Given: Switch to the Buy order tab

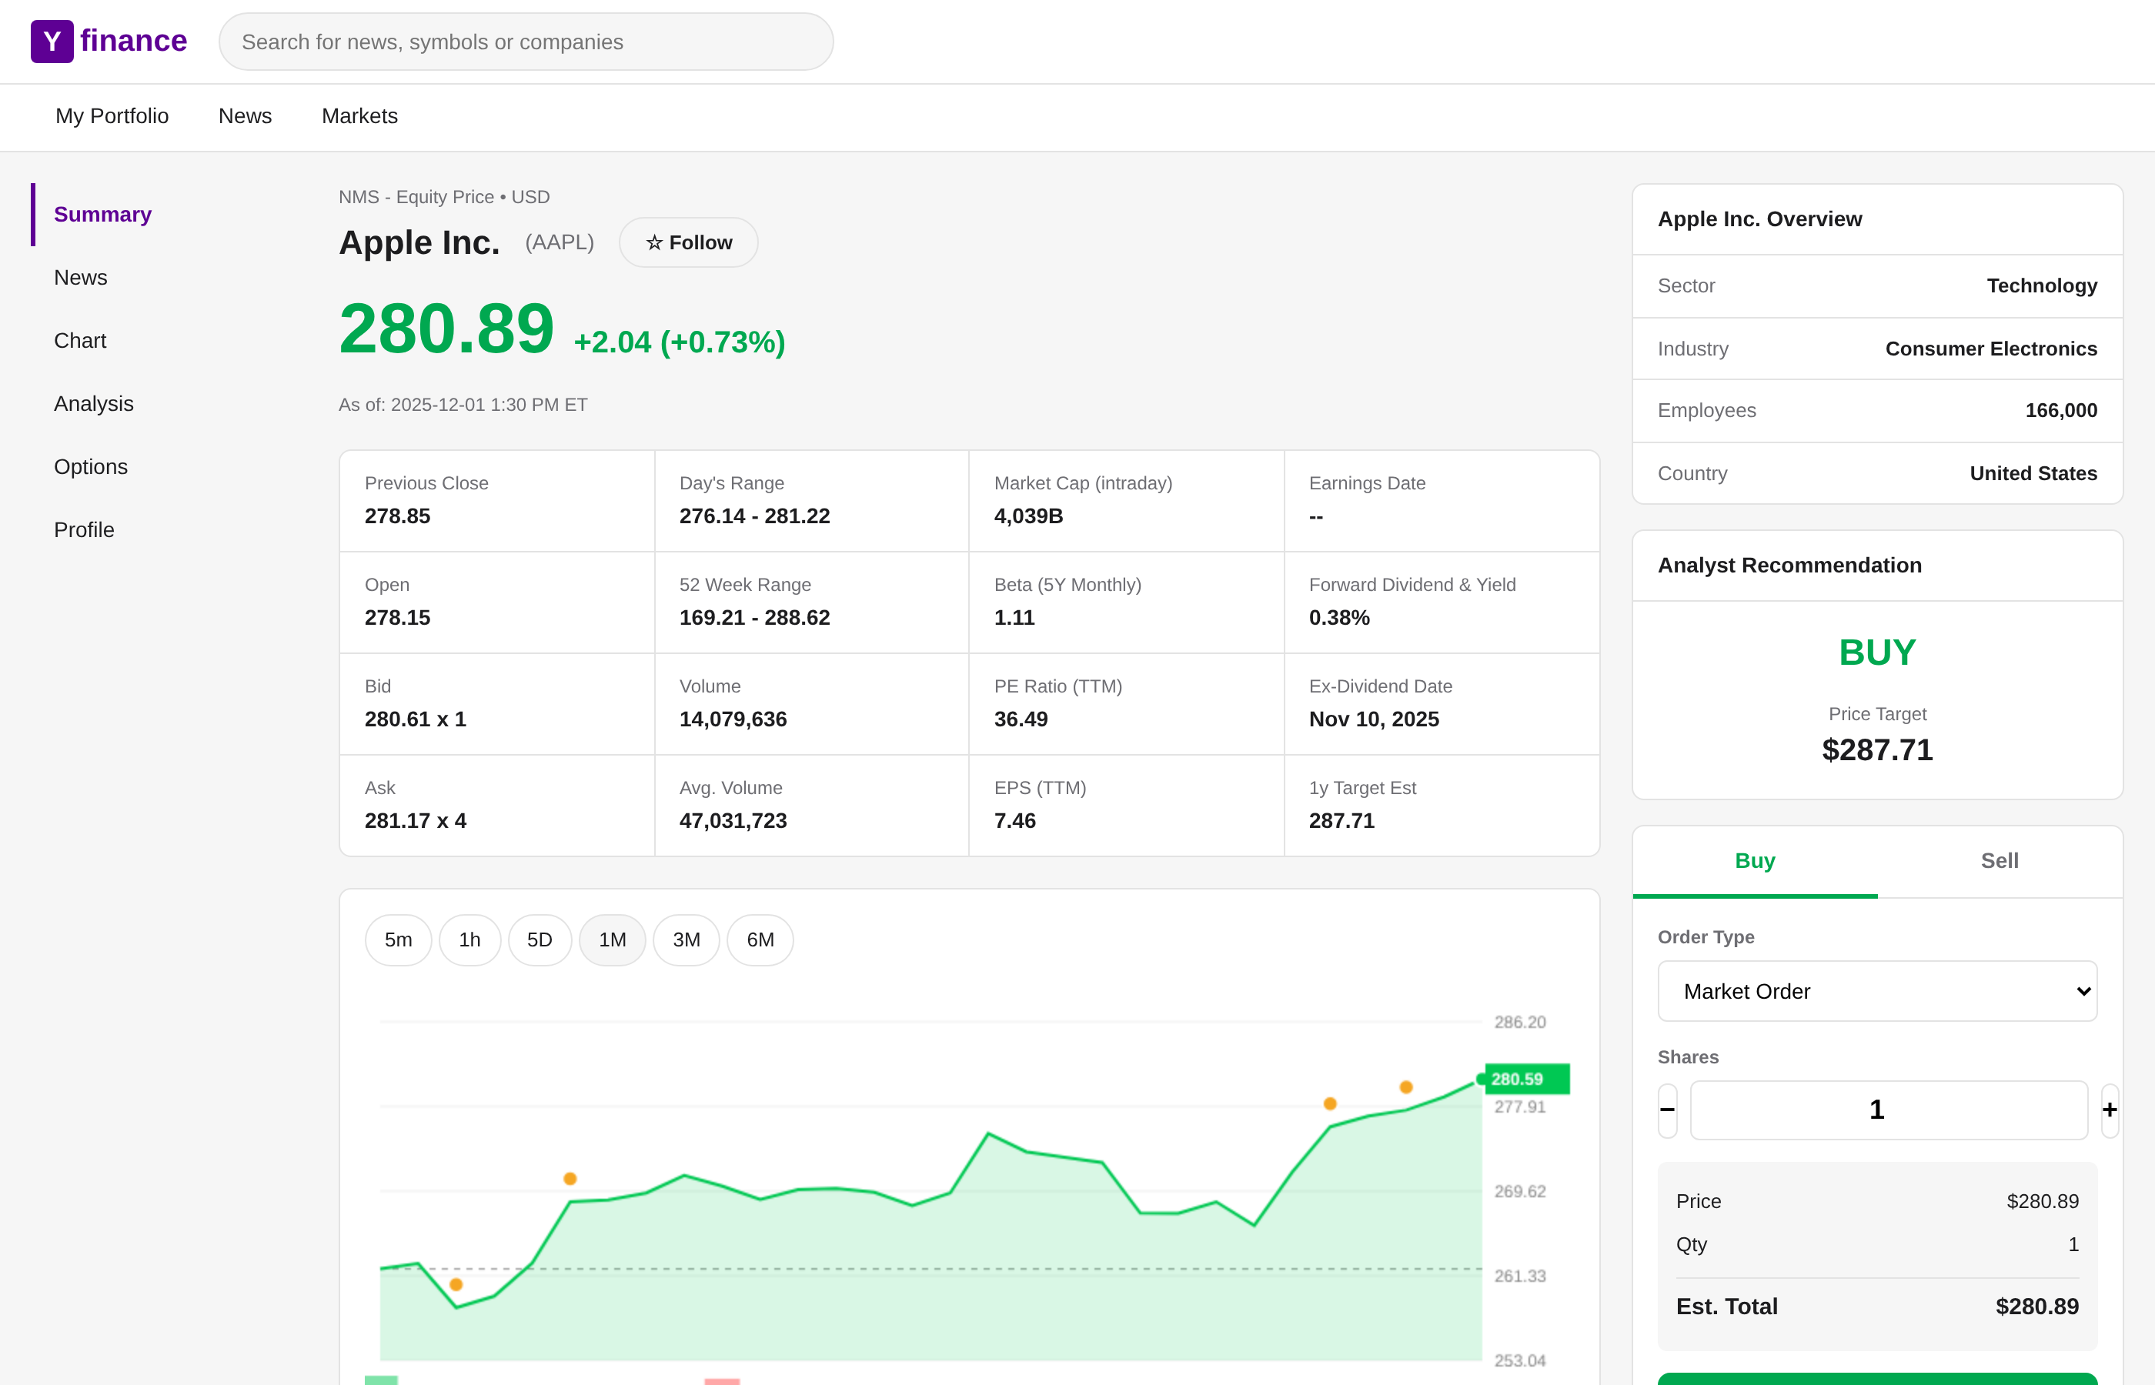Looking at the screenshot, I should pos(1755,861).
